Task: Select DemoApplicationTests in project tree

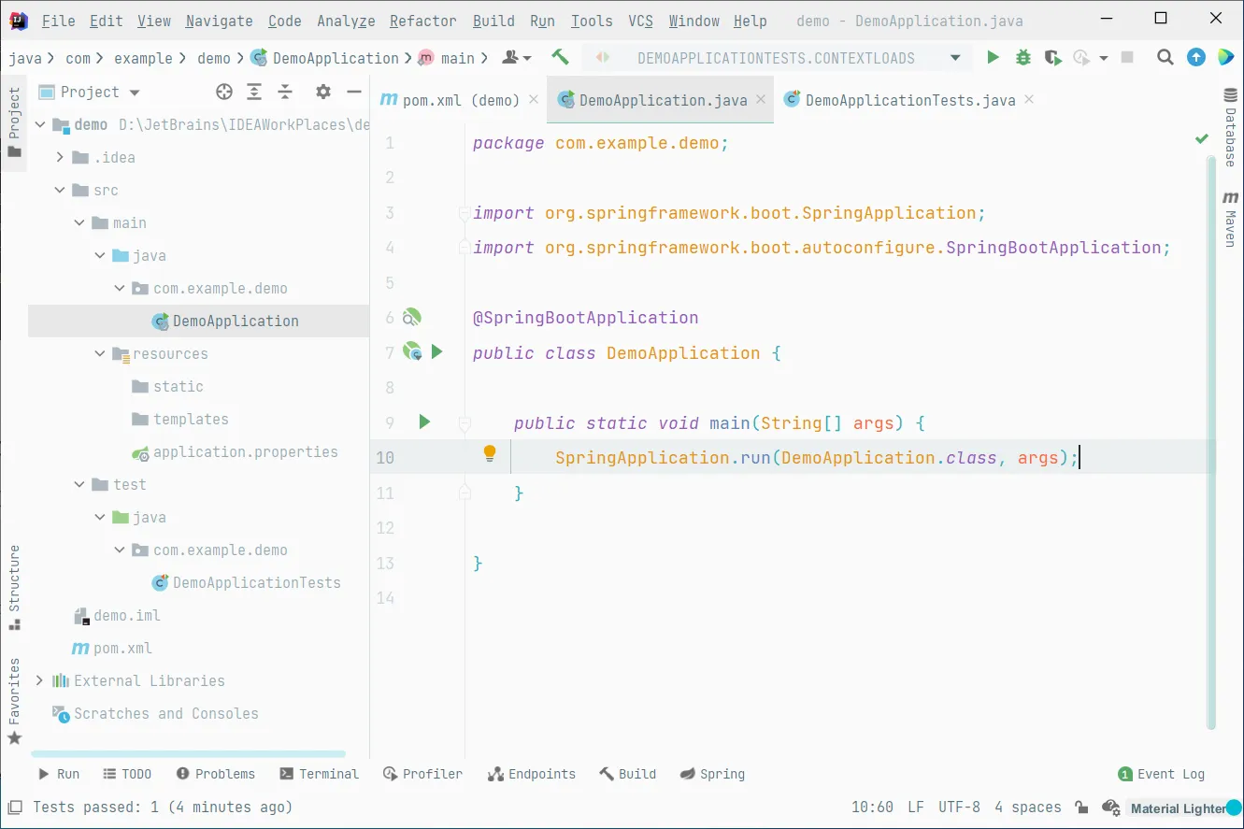Action: [246, 582]
